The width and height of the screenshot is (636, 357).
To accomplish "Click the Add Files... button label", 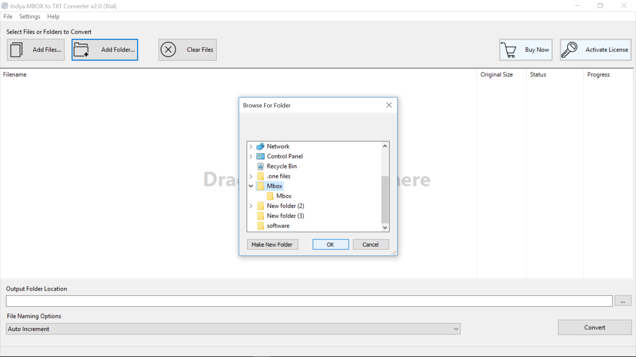I will (47, 50).
